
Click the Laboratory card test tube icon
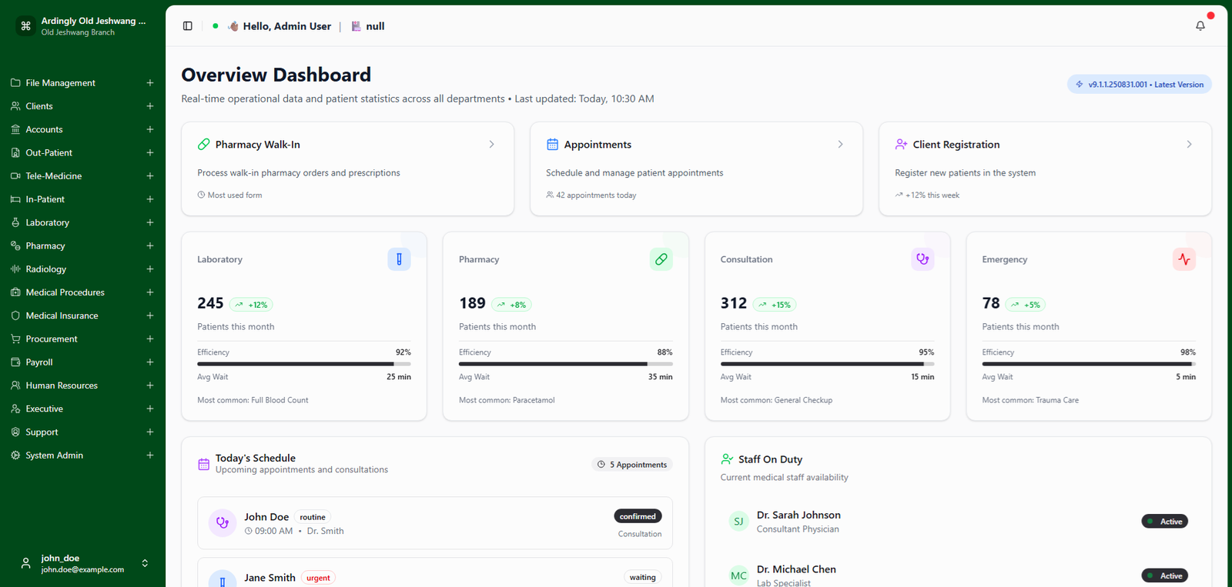[x=399, y=259]
